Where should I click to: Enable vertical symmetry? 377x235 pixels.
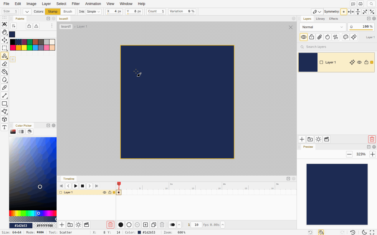358,12
